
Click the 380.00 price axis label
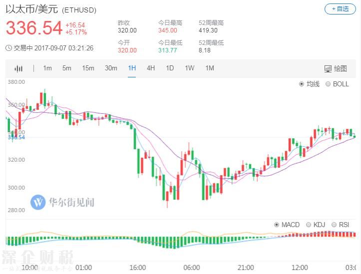coord(16,82)
